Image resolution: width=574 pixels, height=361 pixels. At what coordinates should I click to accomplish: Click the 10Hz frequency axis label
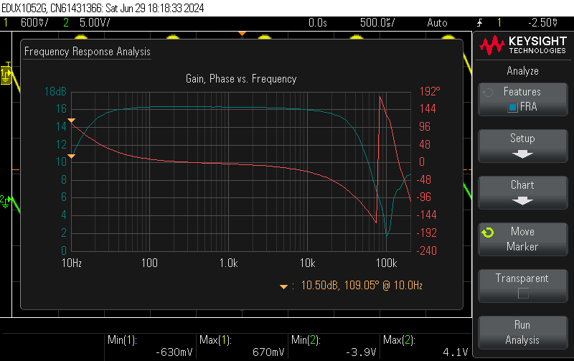point(72,263)
